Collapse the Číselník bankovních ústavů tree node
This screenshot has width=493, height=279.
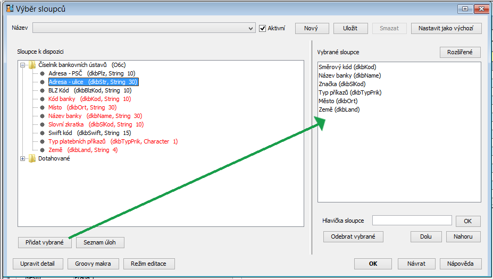coord(23,65)
